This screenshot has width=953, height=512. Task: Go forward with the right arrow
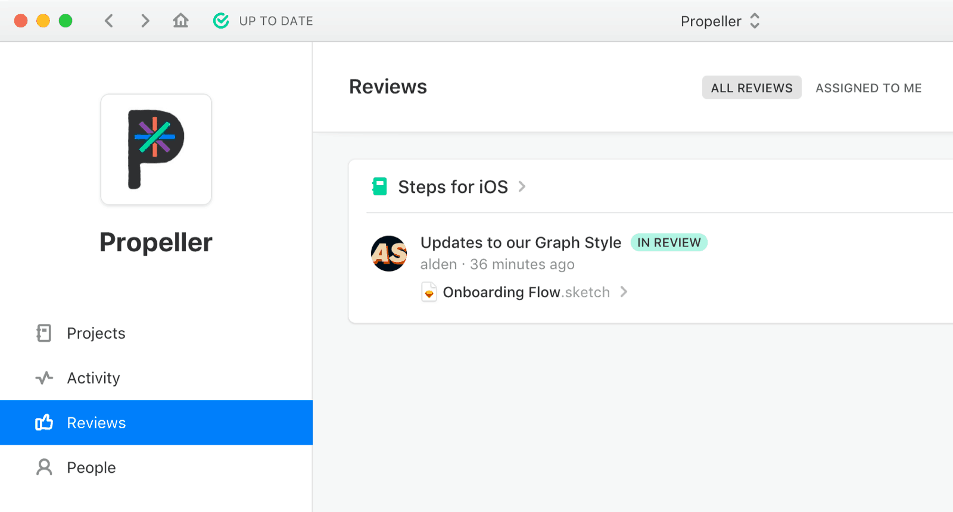pos(145,21)
